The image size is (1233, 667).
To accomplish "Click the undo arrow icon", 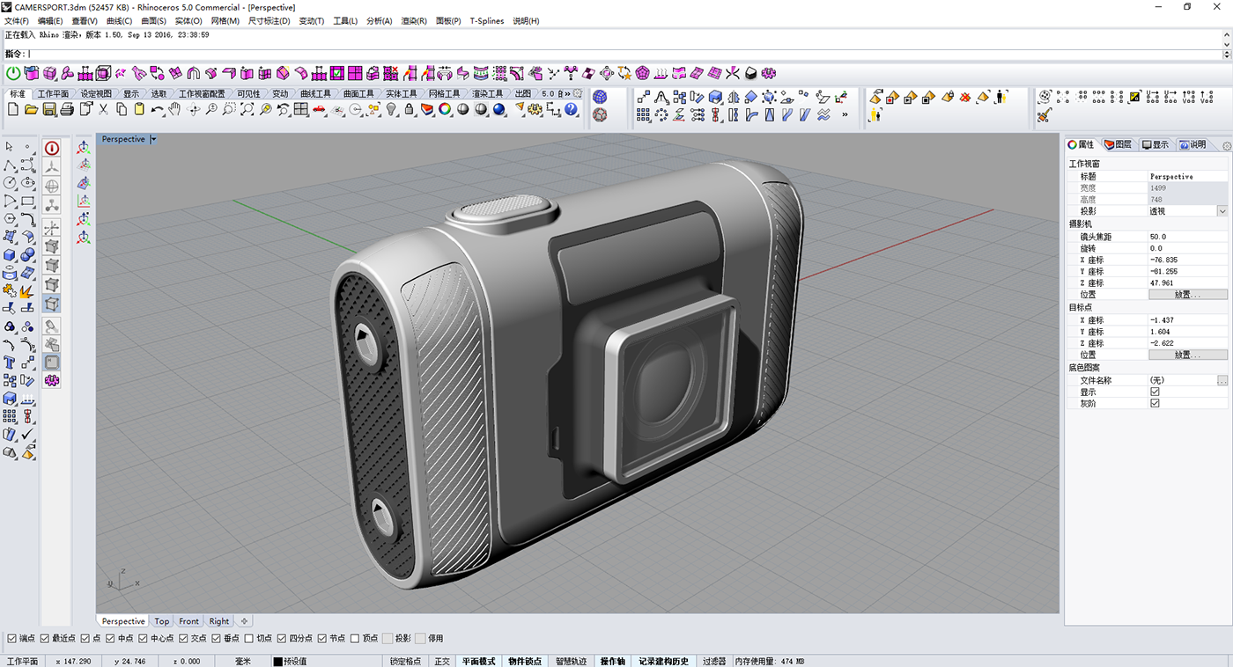I will point(156,110).
